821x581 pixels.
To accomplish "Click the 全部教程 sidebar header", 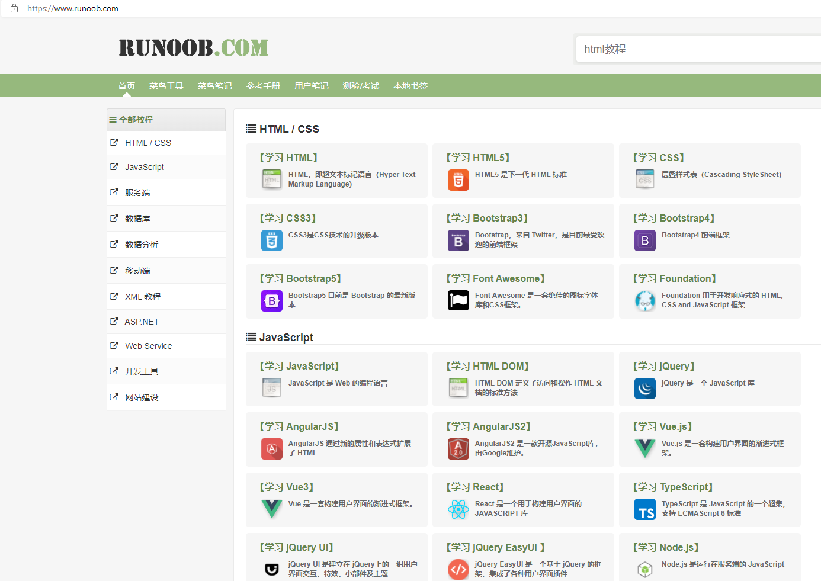I will [166, 120].
